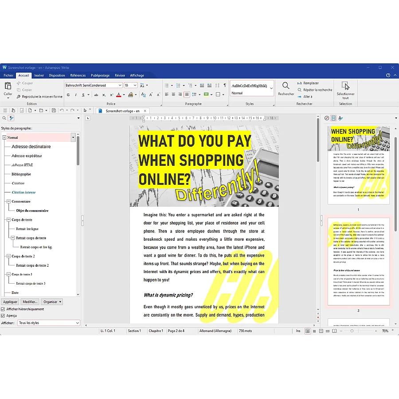Toggle subscript formatting
Screen dimensions: 399x399
click(x=104, y=95)
